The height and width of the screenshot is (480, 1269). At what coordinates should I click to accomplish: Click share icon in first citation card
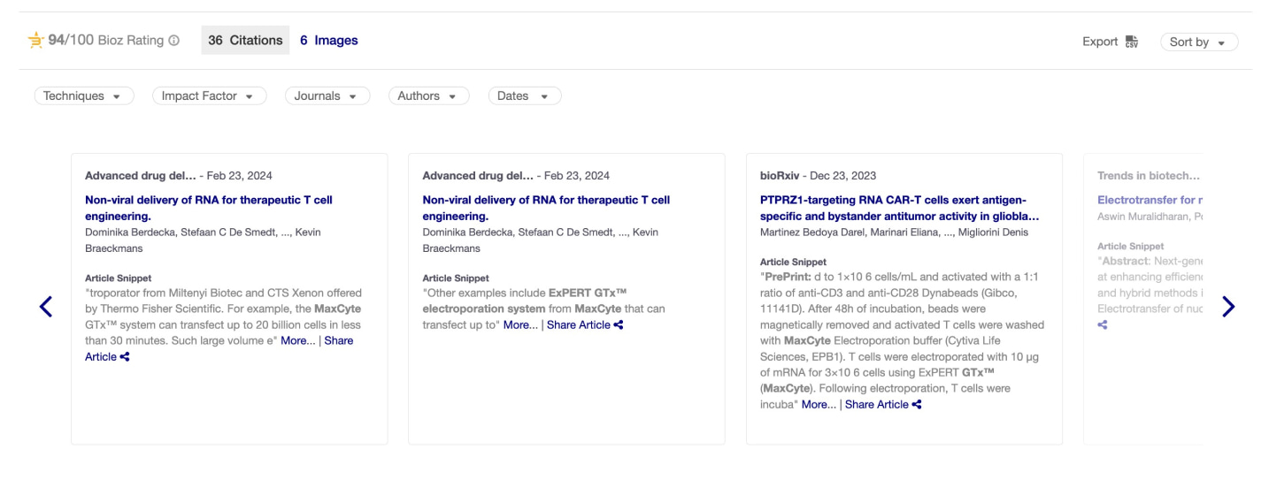(125, 357)
